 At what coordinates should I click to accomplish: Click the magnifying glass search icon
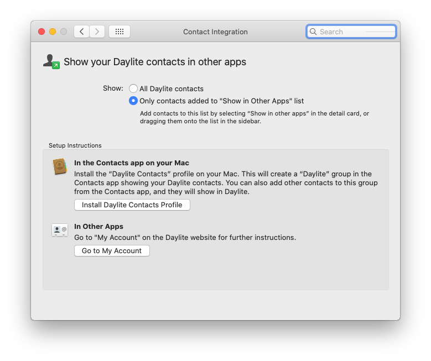pyautogui.click(x=313, y=32)
